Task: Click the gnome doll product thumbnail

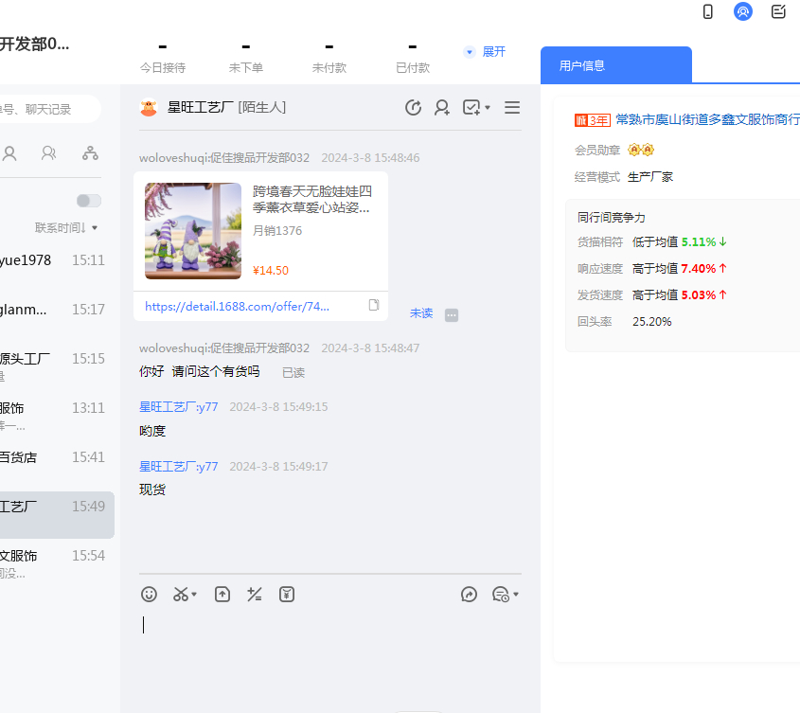Action: [x=193, y=231]
